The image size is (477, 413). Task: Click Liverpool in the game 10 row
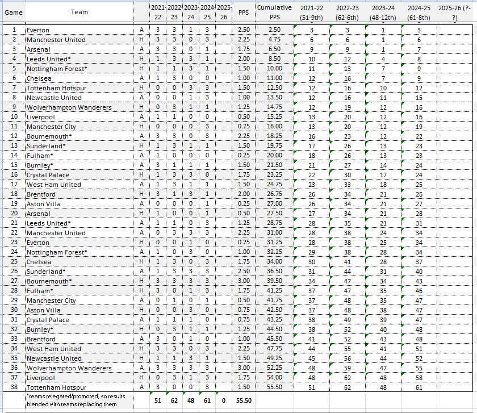point(41,117)
